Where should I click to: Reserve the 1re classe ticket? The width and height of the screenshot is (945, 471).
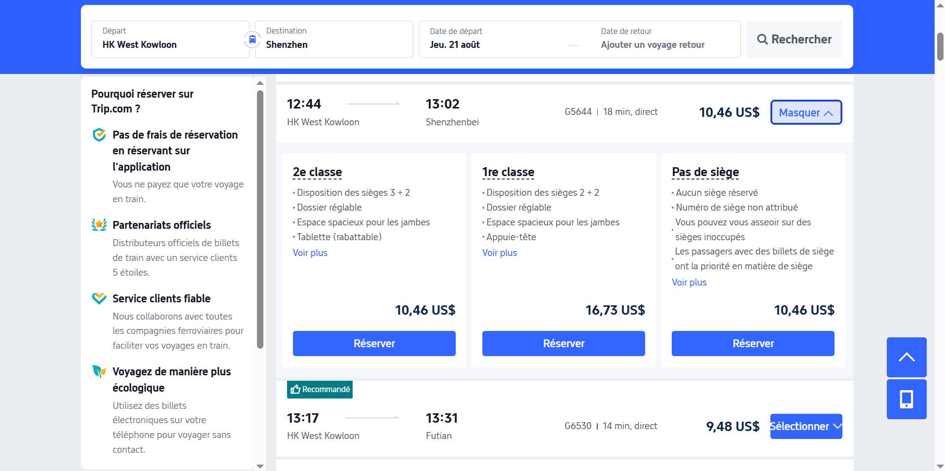(x=563, y=343)
